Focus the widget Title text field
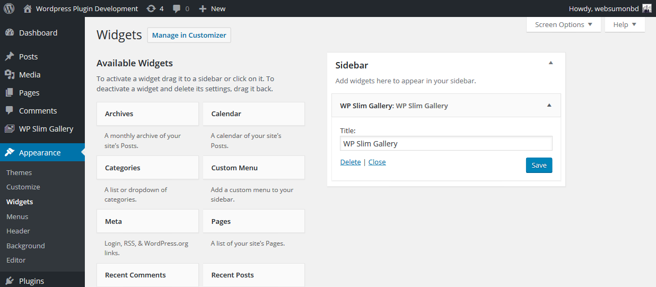This screenshot has width=656, height=287. (x=446, y=143)
